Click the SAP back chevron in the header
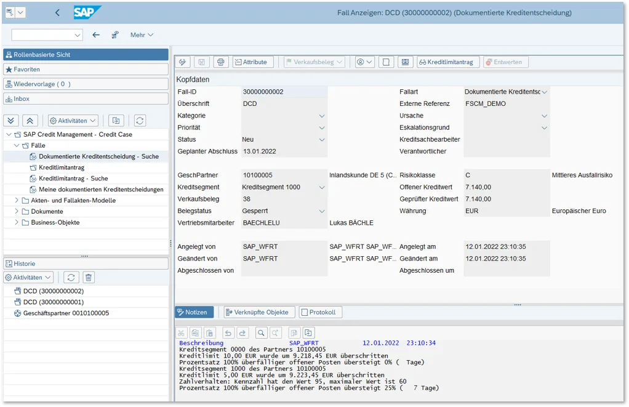Image resolution: width=629 pixels, height=407 pixels. 57,13
